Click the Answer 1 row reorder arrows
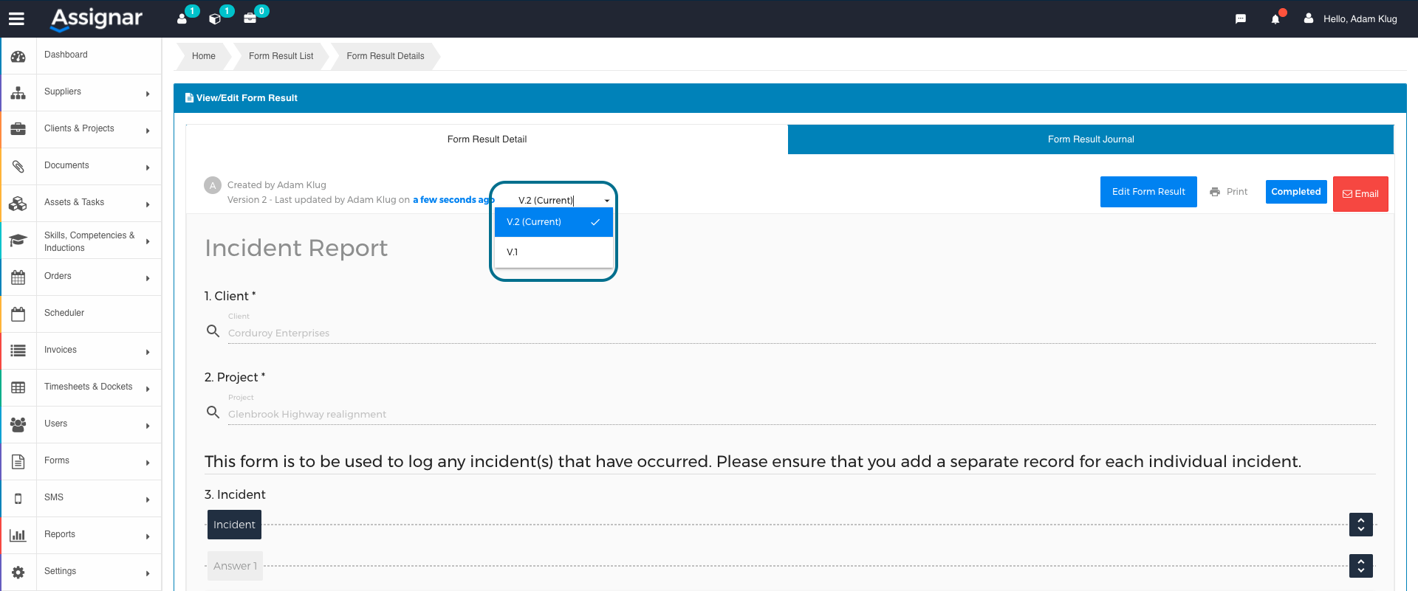 click(x=1361, y=566)
